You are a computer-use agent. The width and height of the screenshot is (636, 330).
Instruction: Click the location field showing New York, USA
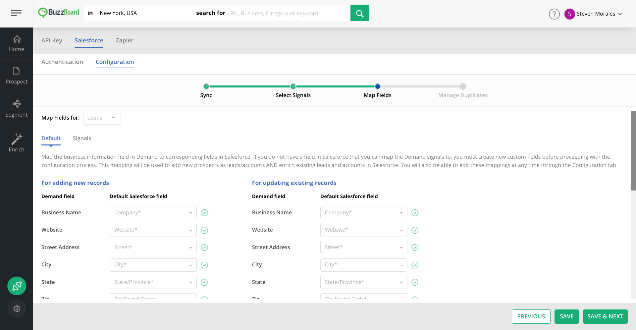[145, 13]
